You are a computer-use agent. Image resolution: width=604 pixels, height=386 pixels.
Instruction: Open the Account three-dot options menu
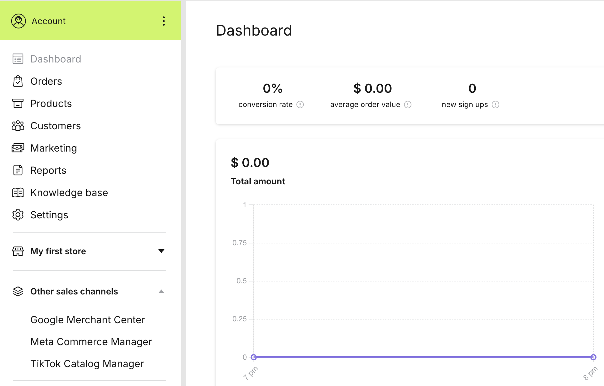164,21
